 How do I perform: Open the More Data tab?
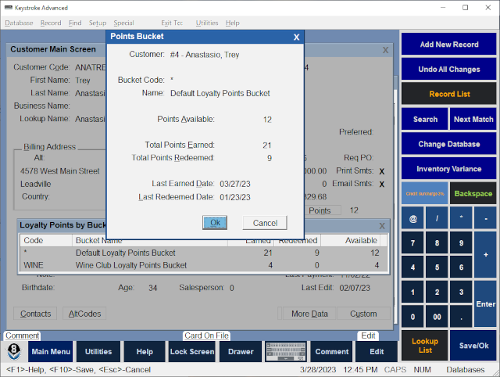pos(309,314)
